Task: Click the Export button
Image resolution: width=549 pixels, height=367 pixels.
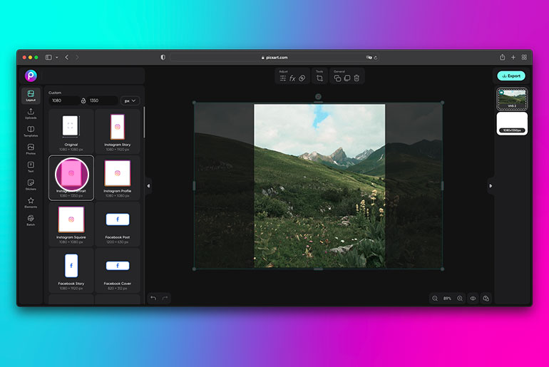Action: (x=511, y=76)
